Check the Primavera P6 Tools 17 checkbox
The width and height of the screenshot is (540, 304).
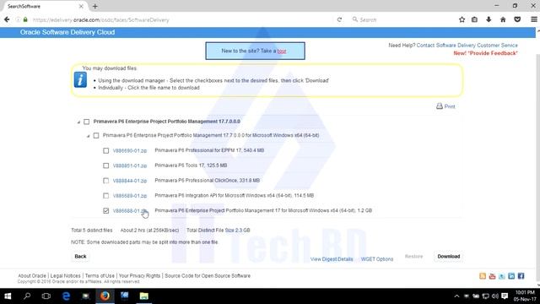tap(105, 166)
